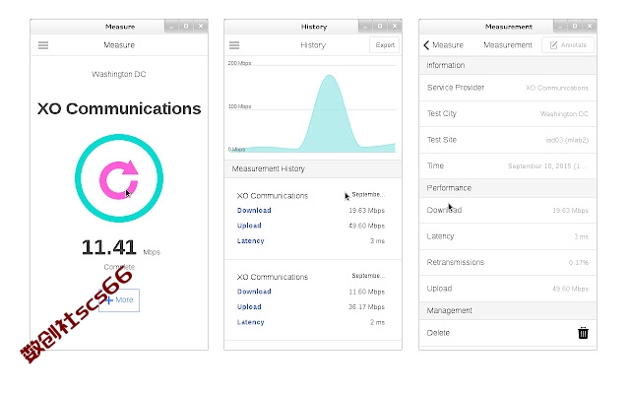This screenshot has height=394, width=630.
Task: Click 11.41 Mbps speed value
Action: [120, 247]
